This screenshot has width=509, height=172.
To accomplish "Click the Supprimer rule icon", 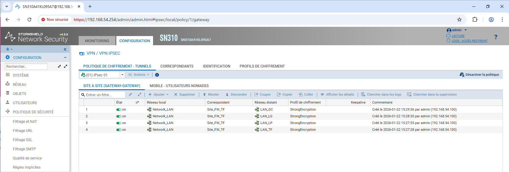I will 176,95.
